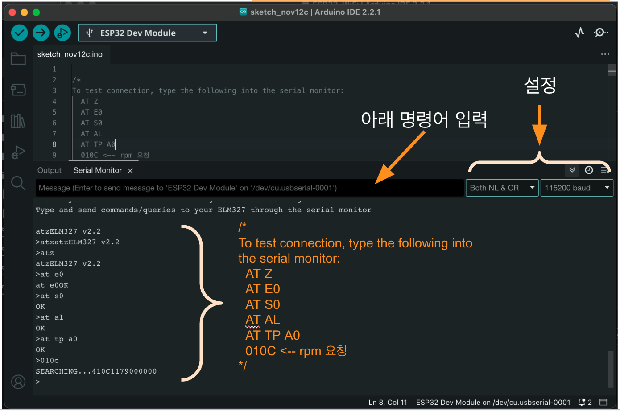Image resolution: width=620 pixels, height=411 pixels.
Task: Open the Both NL & CR line ending dropdown
Action: click(x=502, y=188)
